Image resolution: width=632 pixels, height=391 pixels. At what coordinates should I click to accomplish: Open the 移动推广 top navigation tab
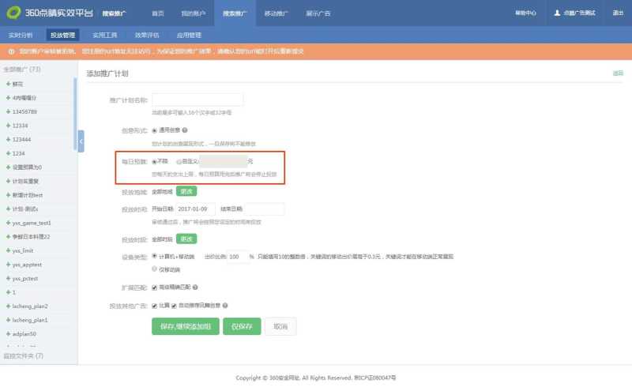pyautogui.click(x=276, y=13)
